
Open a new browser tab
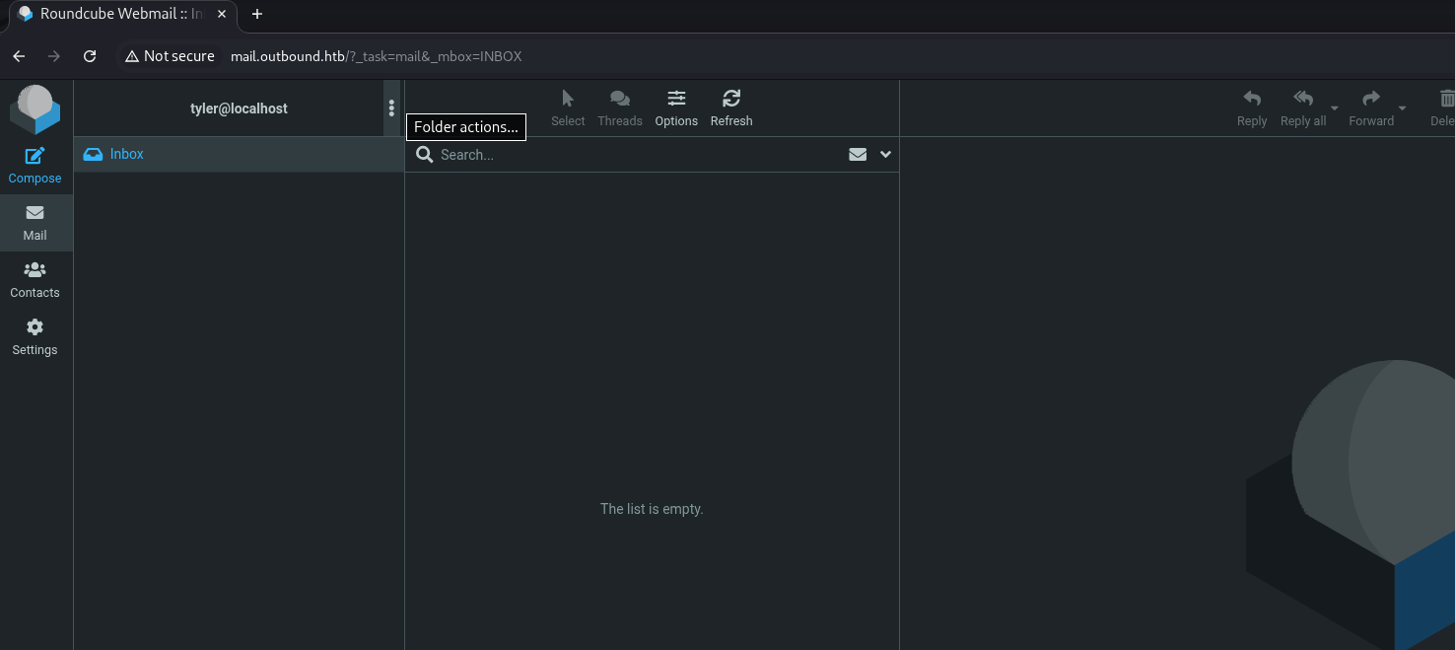[257, 14]
